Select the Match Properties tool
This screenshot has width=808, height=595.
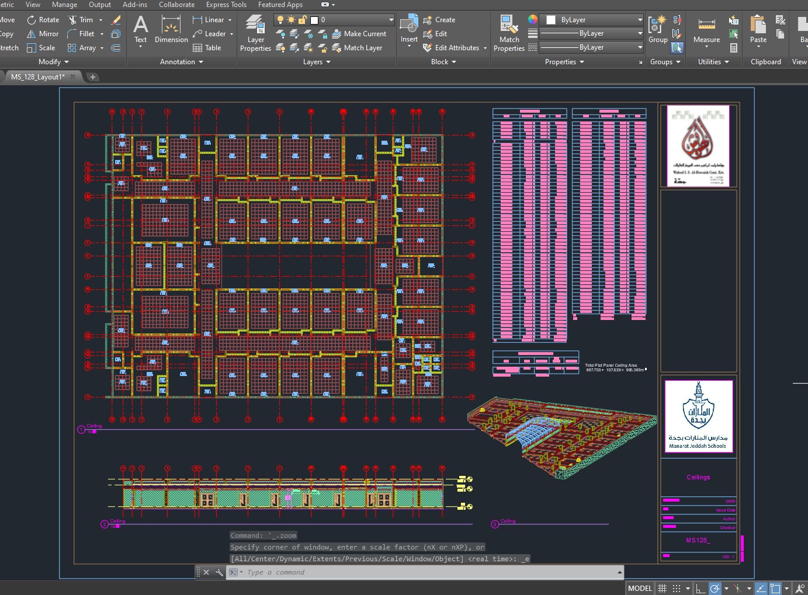pos(509,33)
